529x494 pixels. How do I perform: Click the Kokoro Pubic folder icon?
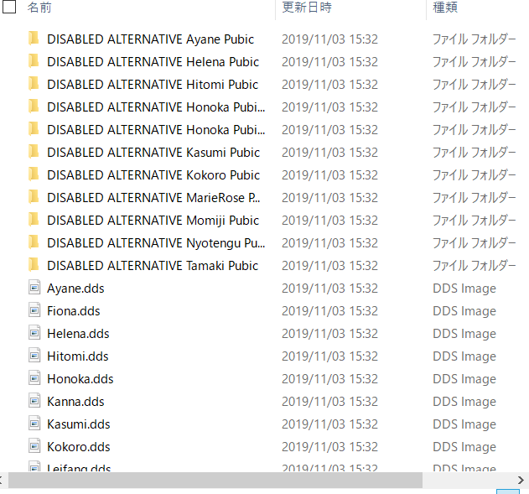[x=34, y=174]
